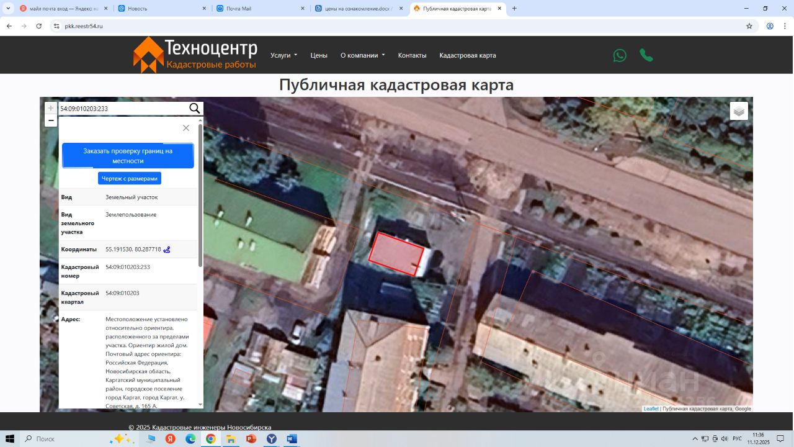This screenshot has width=794, height=447.
Task: Select the red highlighted parcel on map
Action: tap(396, 253)
